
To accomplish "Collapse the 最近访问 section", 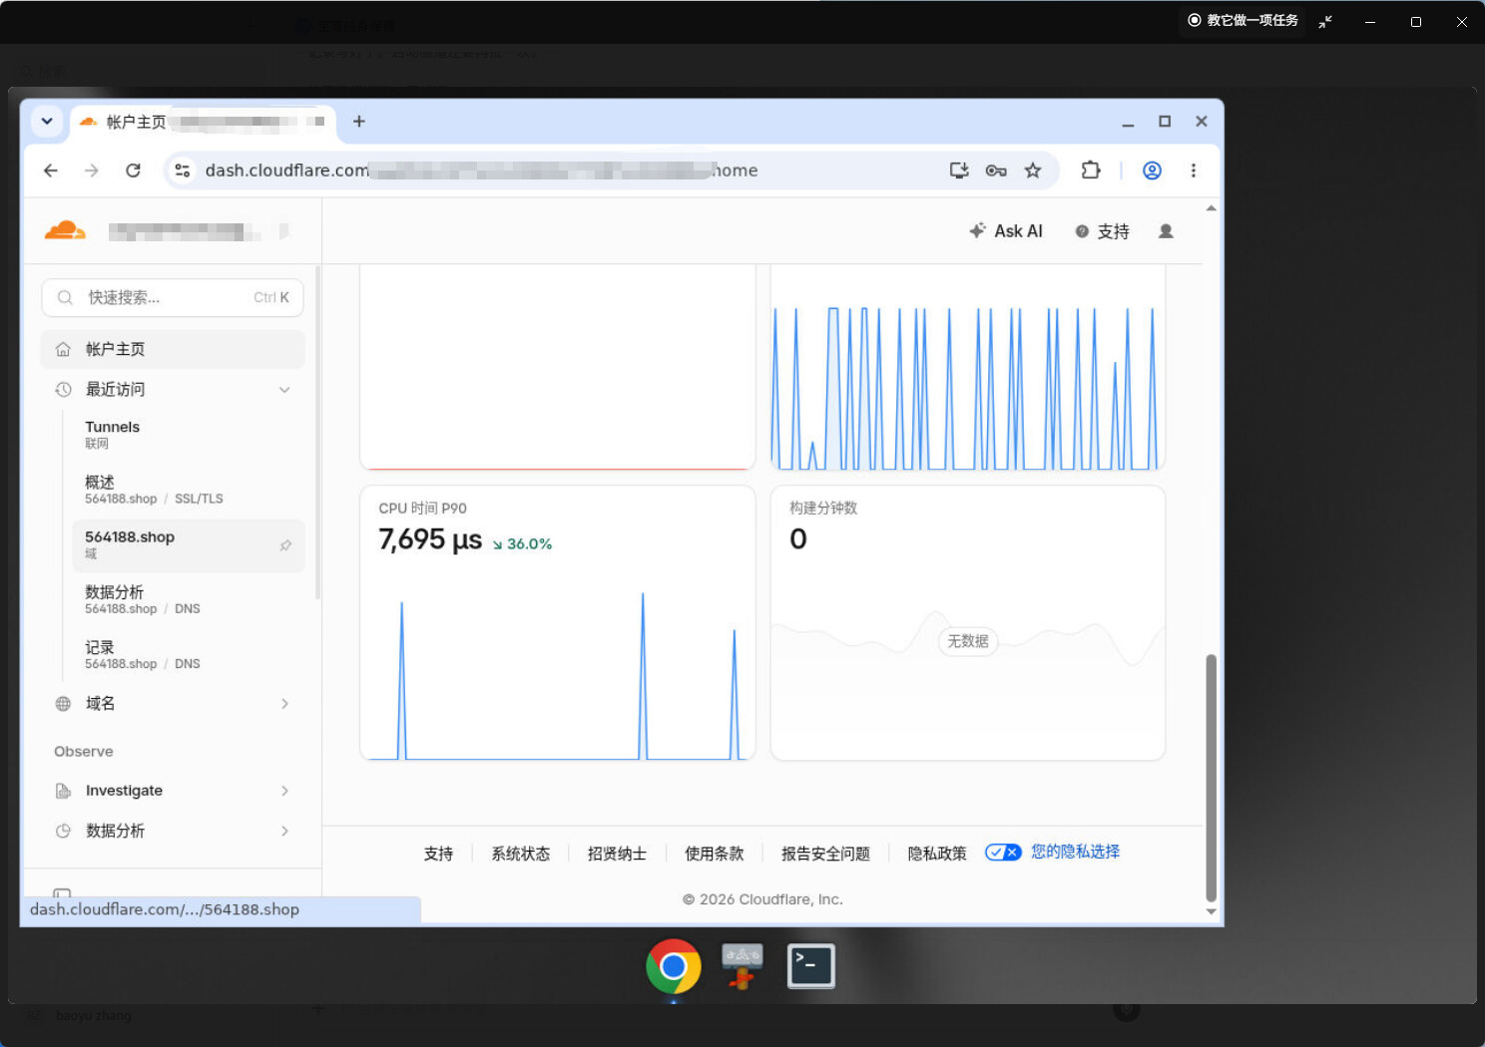I will pyautogui.click(x=284, y=390).
